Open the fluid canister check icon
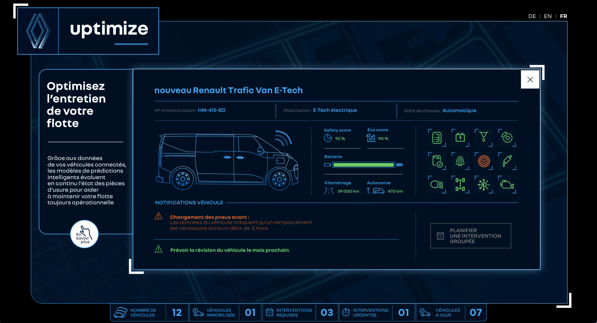The width and height of the screenshot is (597, 323). (x=437, y=161)
